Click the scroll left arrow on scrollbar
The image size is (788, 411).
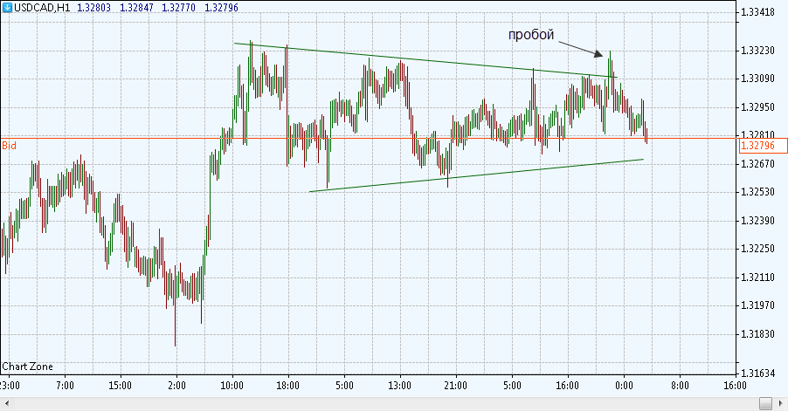(x=6, y=403)
